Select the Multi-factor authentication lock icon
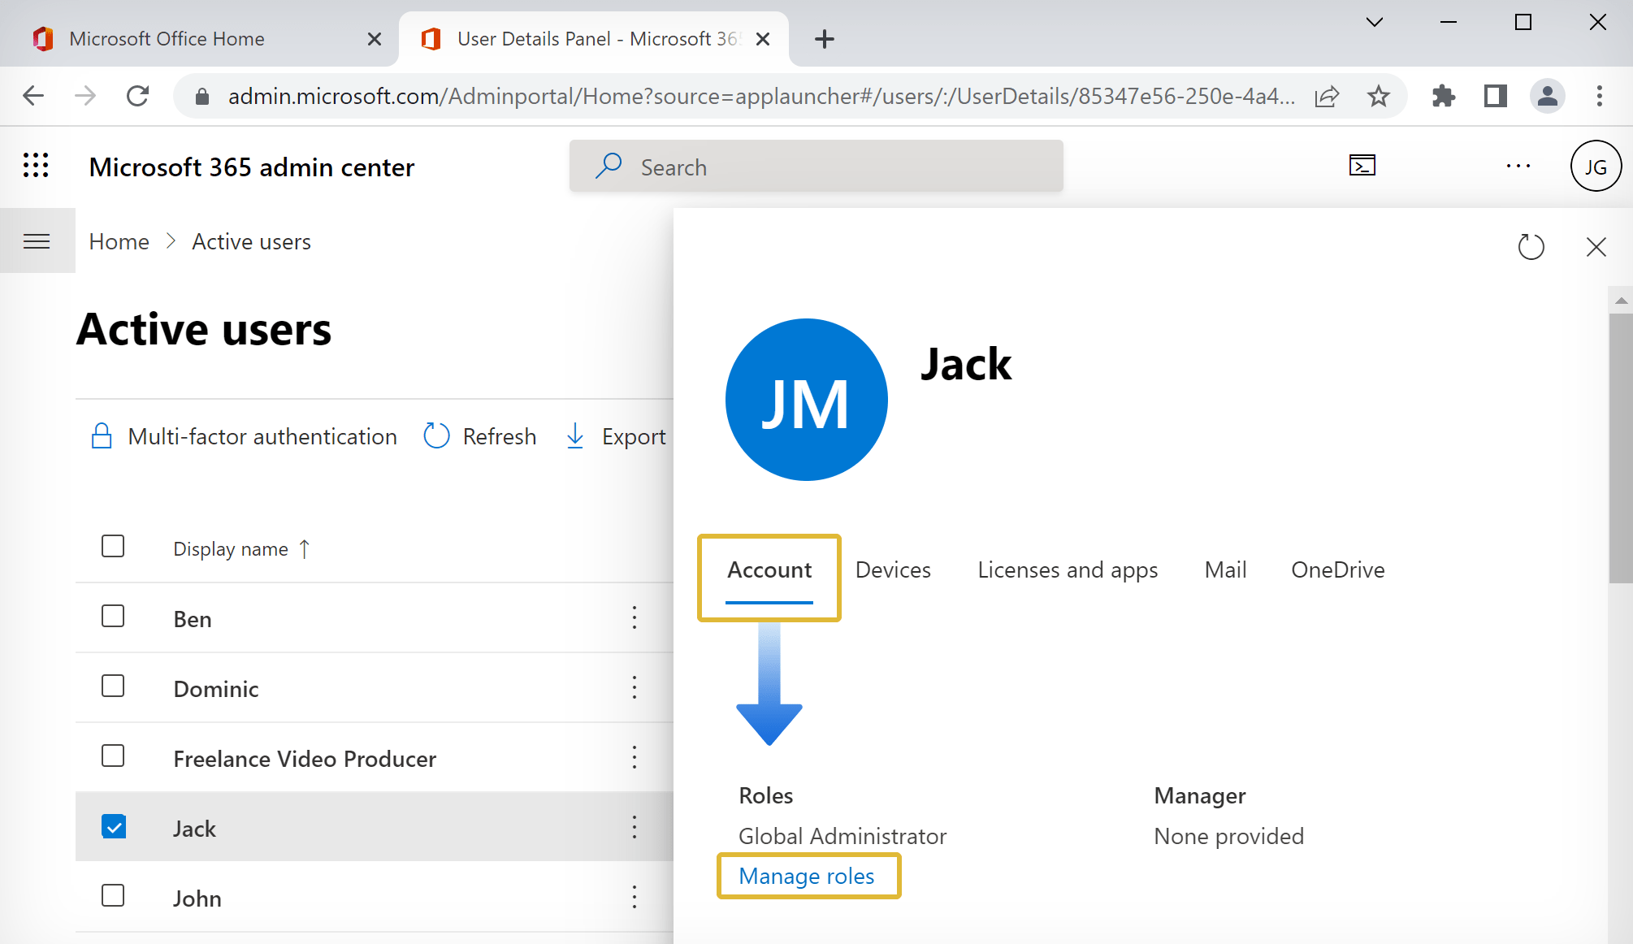Screen dimensions: 1633x944 102,435
